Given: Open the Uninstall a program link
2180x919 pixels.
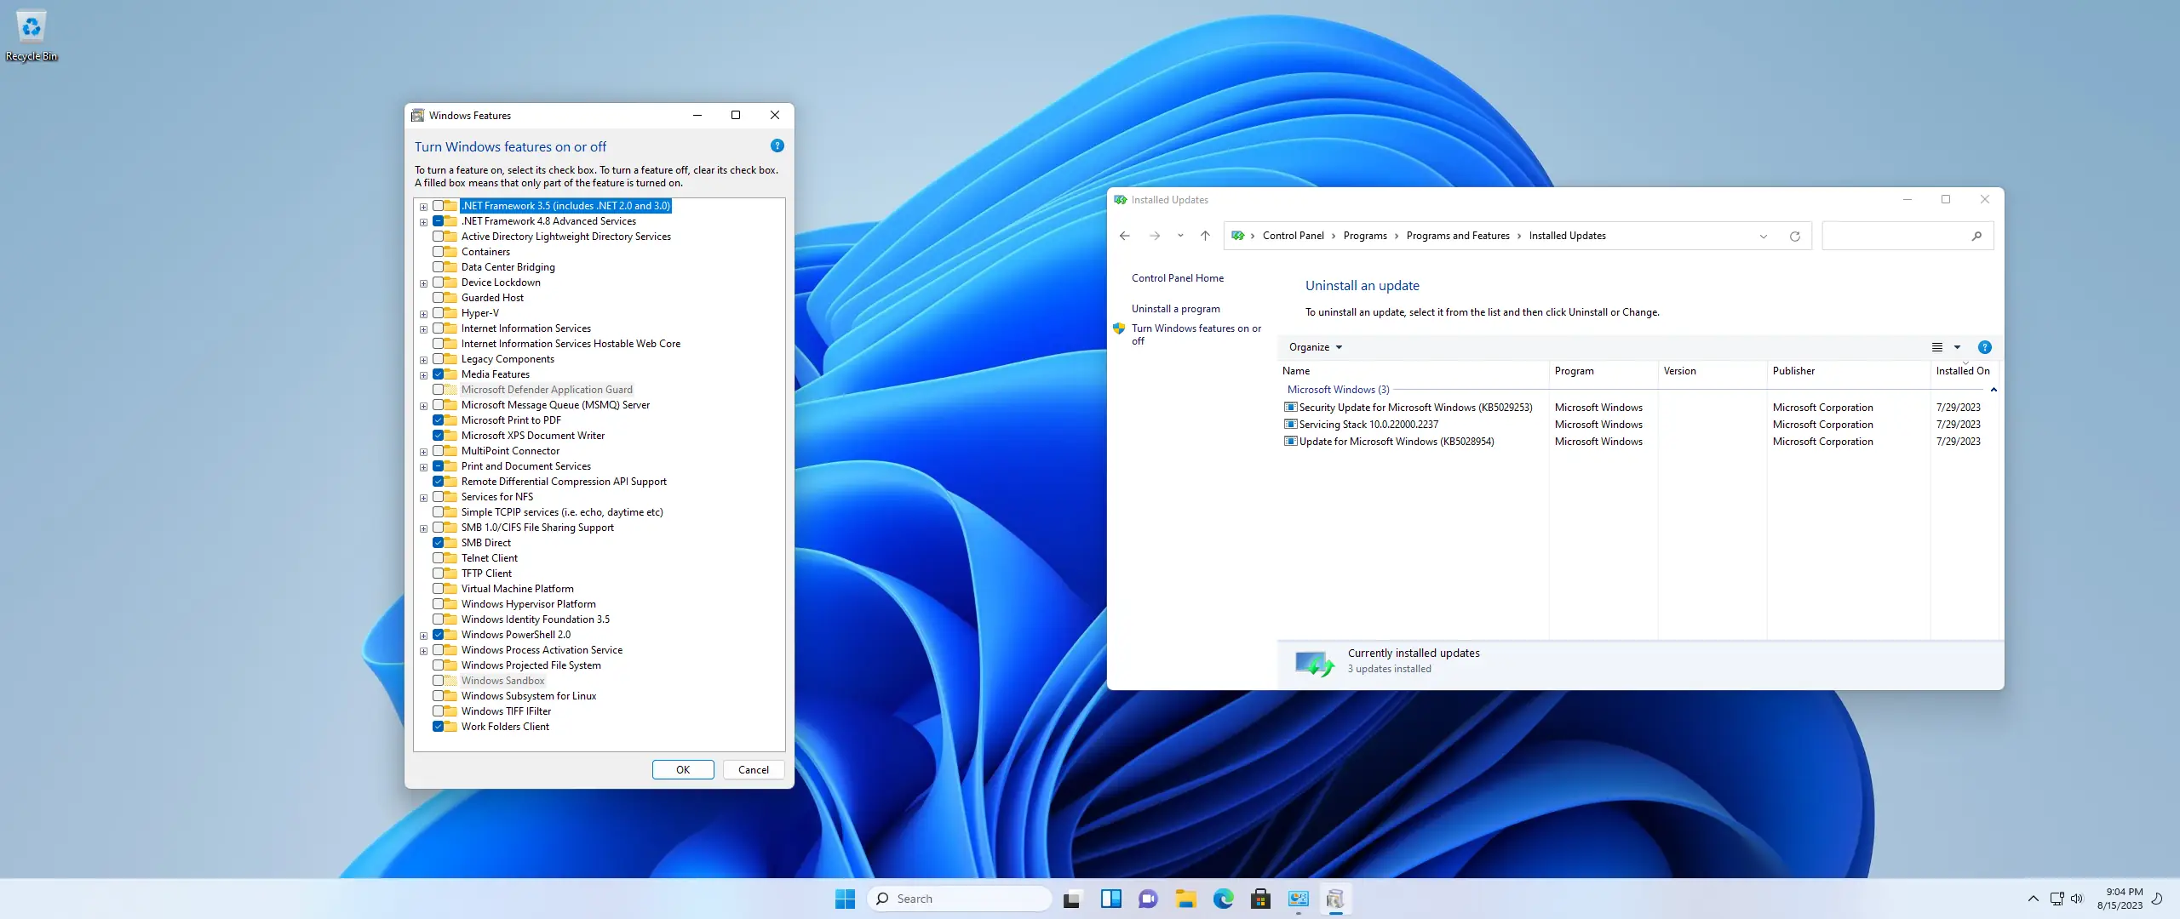Looking at the screenshot, I should point(1175,309).
